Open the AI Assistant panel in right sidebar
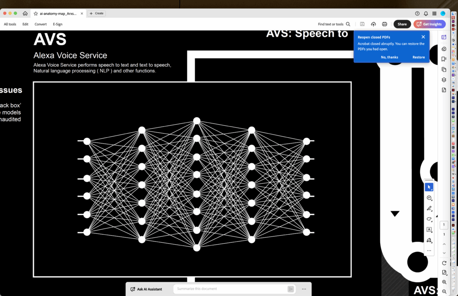Screen dimensions: 458x296 444,37
